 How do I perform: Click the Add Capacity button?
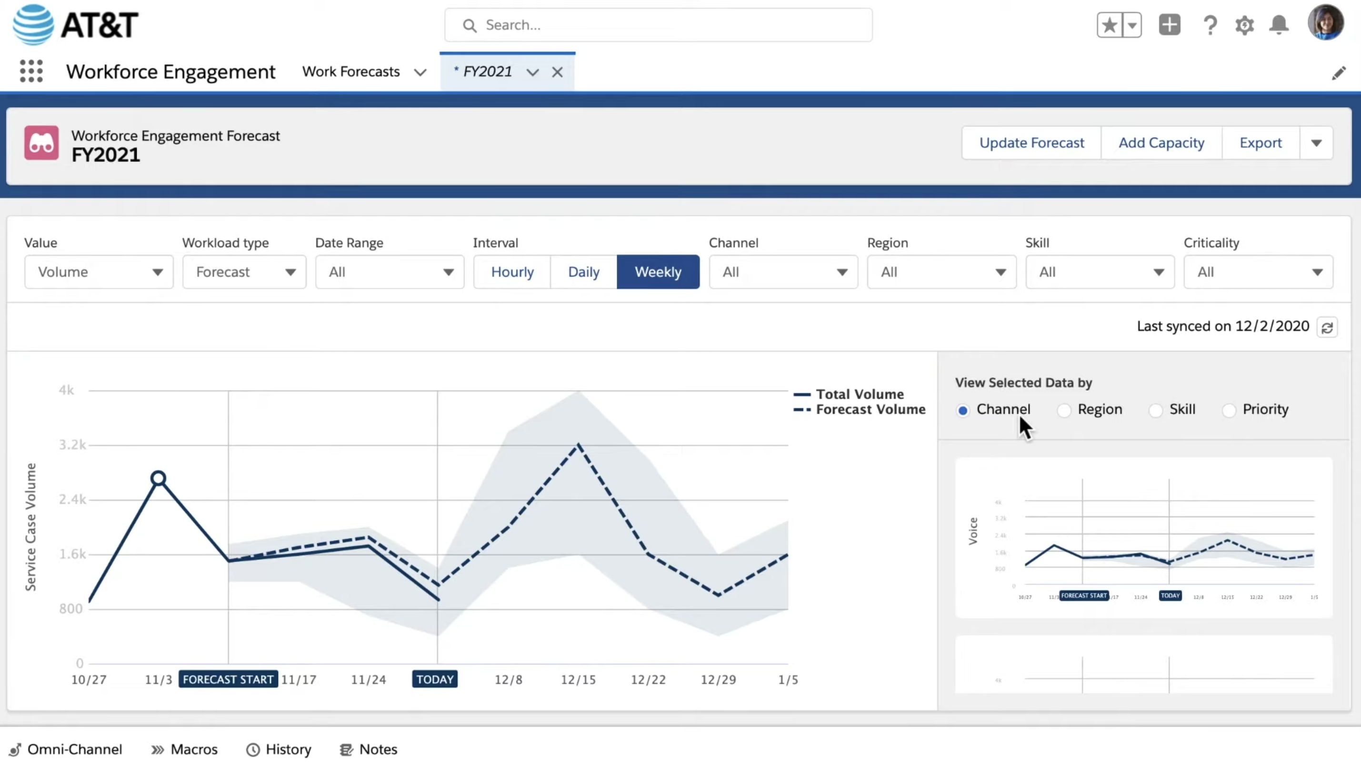(1161, 143)
